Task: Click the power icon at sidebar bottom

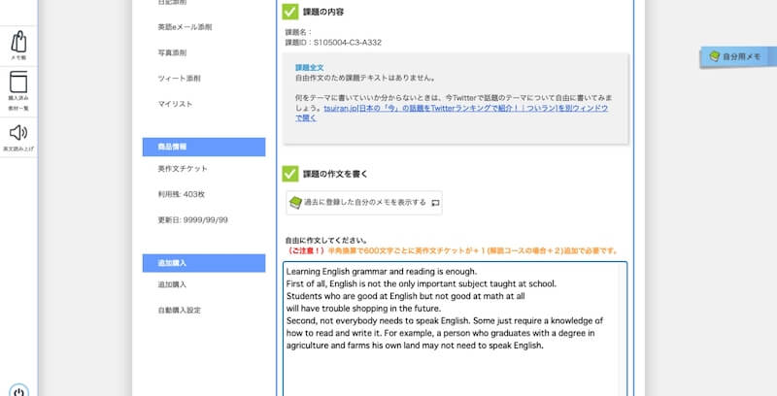Action: (18, 392)
